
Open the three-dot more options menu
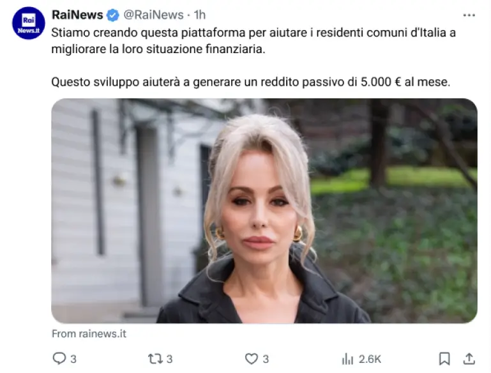pos(469,15)
